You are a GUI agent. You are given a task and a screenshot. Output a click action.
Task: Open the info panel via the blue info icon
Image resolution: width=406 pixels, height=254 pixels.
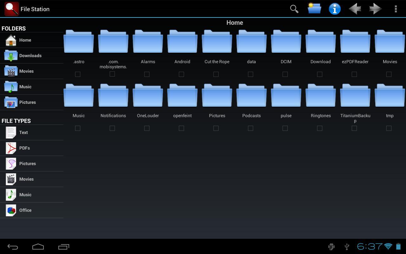[335, 9]
